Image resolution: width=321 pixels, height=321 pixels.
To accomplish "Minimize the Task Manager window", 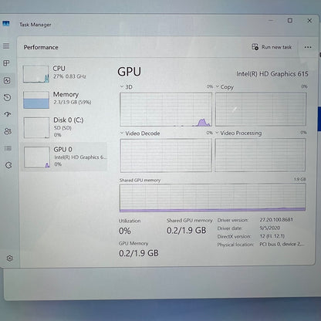I will (271, 21).
